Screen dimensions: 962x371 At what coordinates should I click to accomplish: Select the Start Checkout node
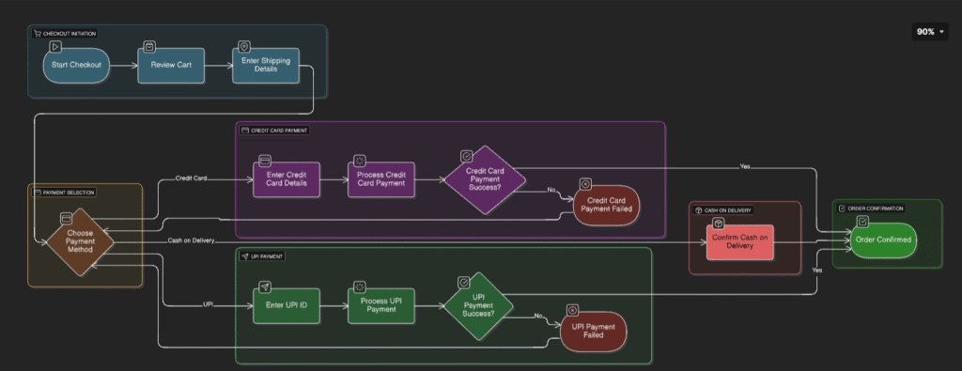[76, 65]
